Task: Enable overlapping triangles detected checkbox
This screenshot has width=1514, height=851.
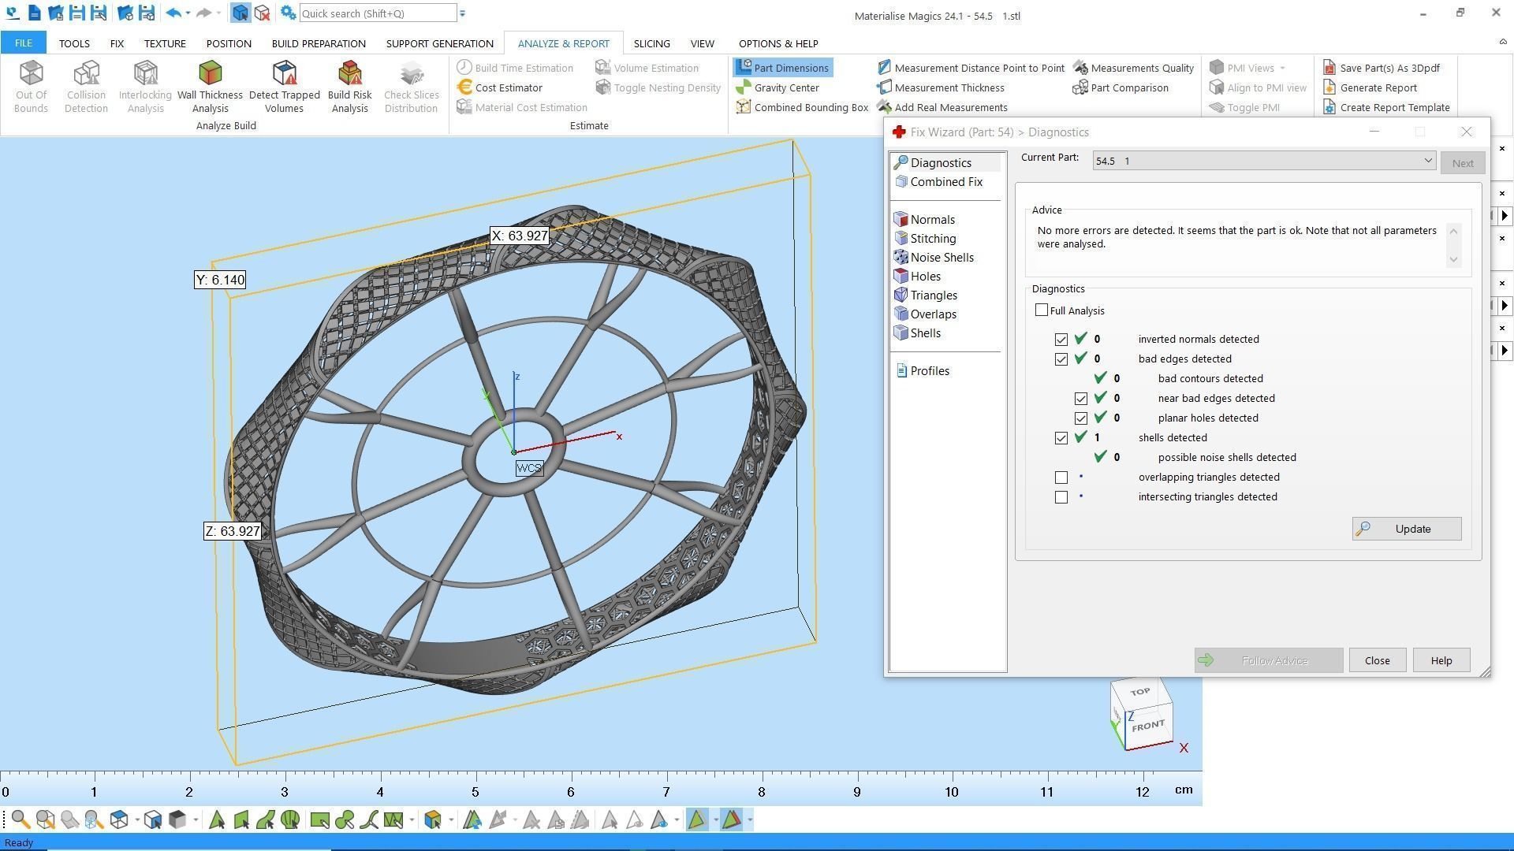Action: pos(1061,478)
